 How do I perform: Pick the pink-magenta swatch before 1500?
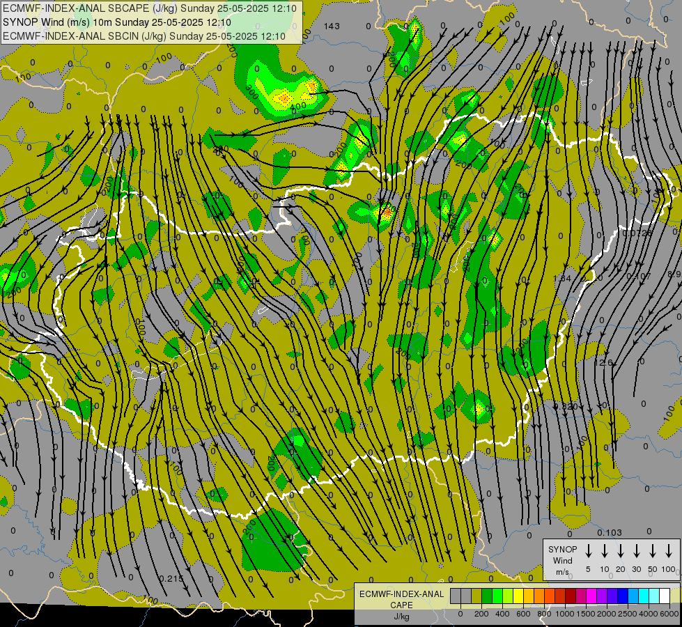coord(582,596)
